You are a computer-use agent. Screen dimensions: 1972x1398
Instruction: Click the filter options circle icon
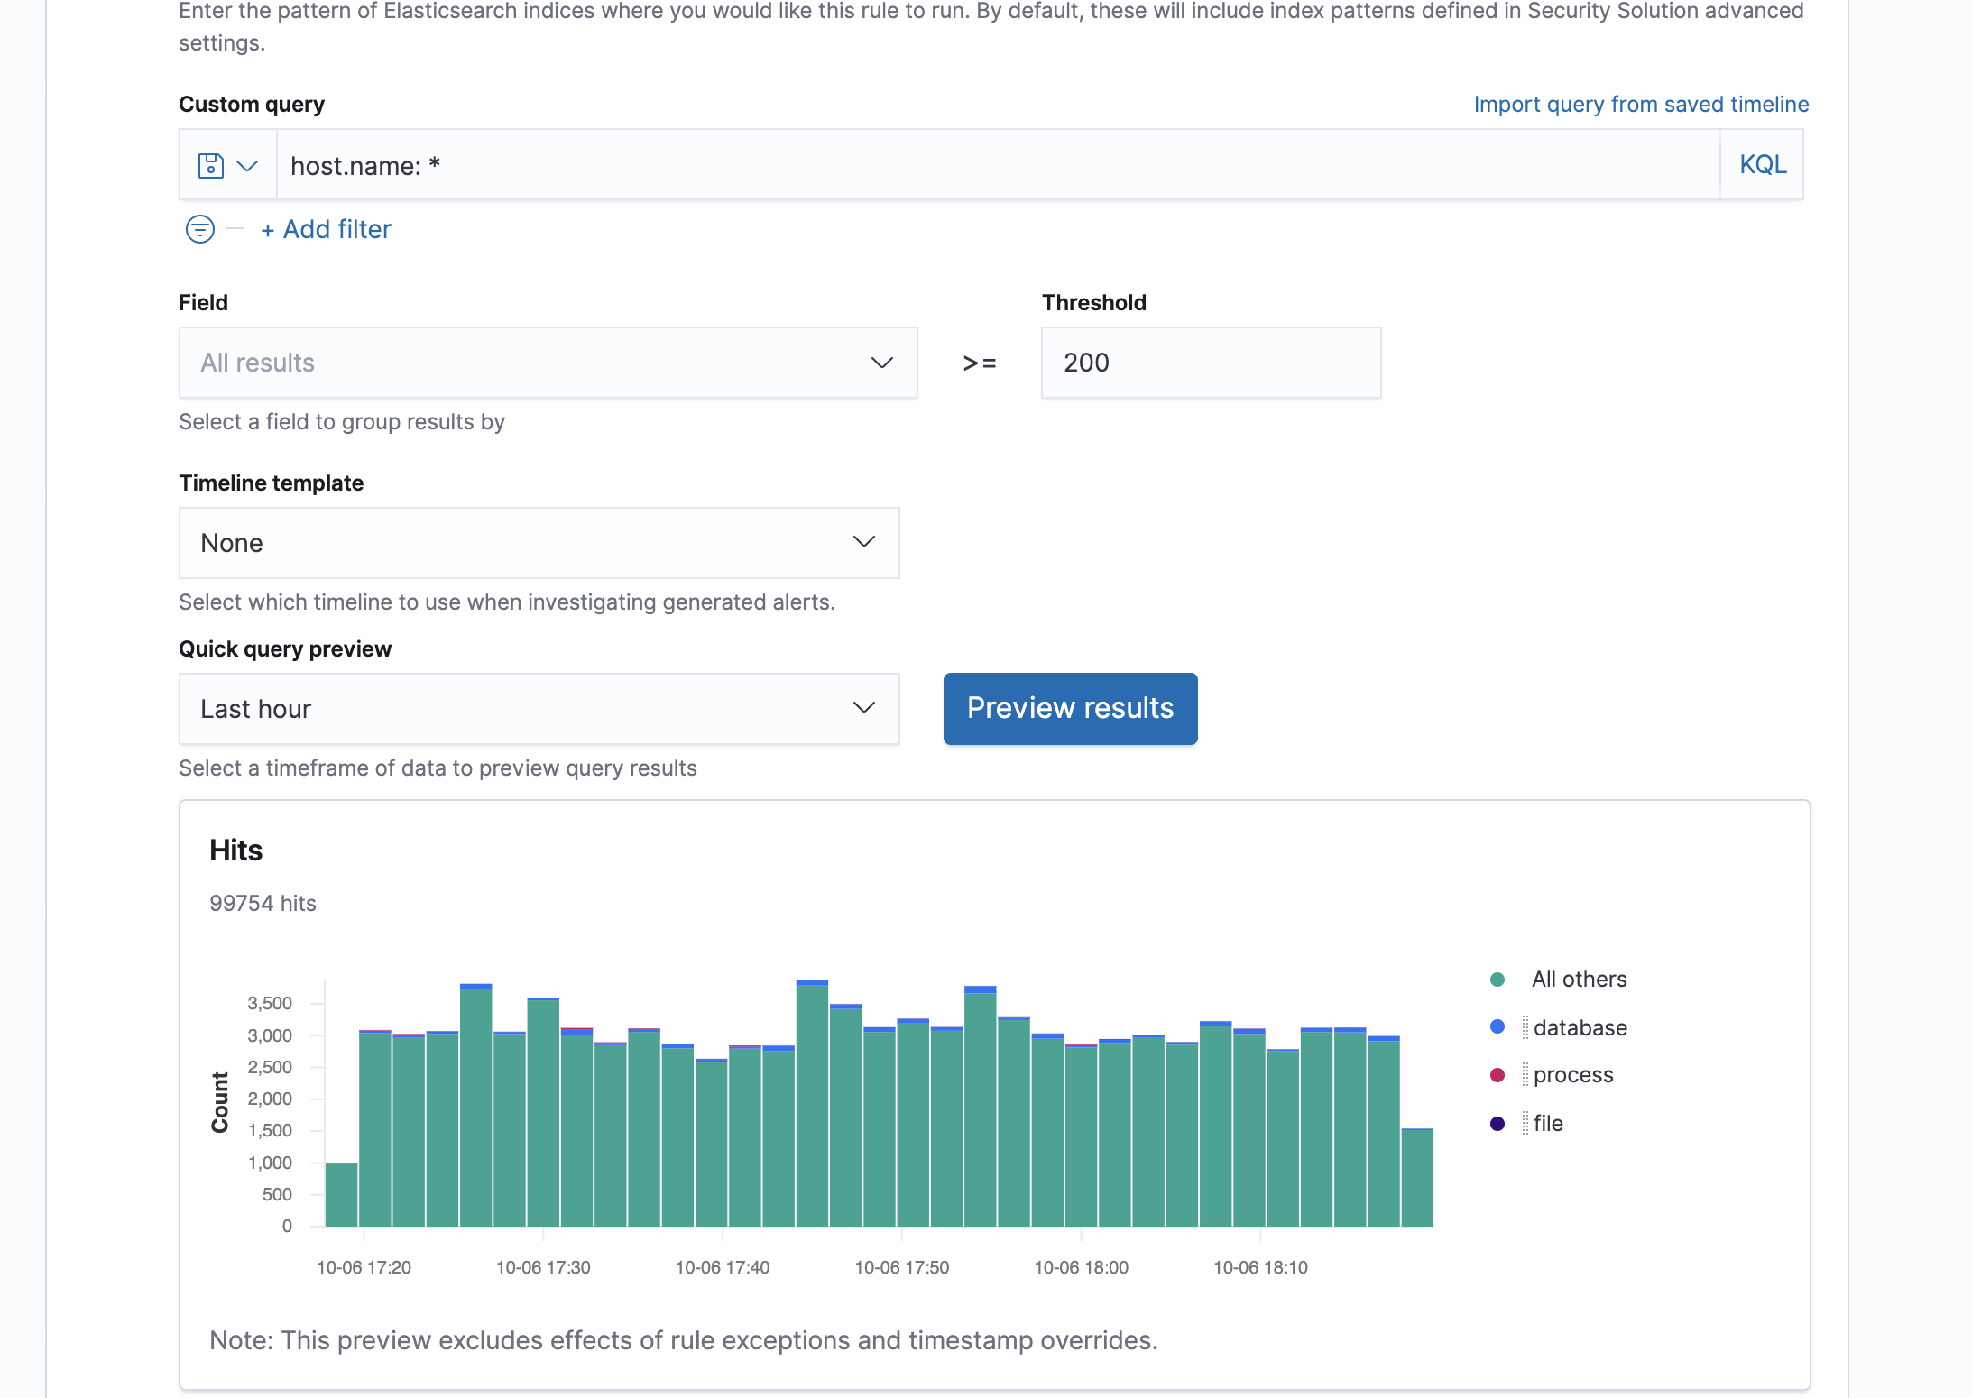pos(199,229)
